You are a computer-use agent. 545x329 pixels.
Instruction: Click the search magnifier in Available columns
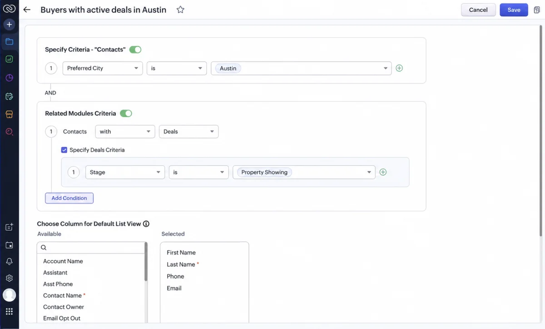(44, 248)
